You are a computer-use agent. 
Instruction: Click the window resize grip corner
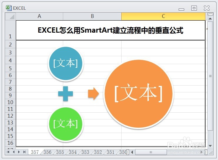tap(211, 152)
